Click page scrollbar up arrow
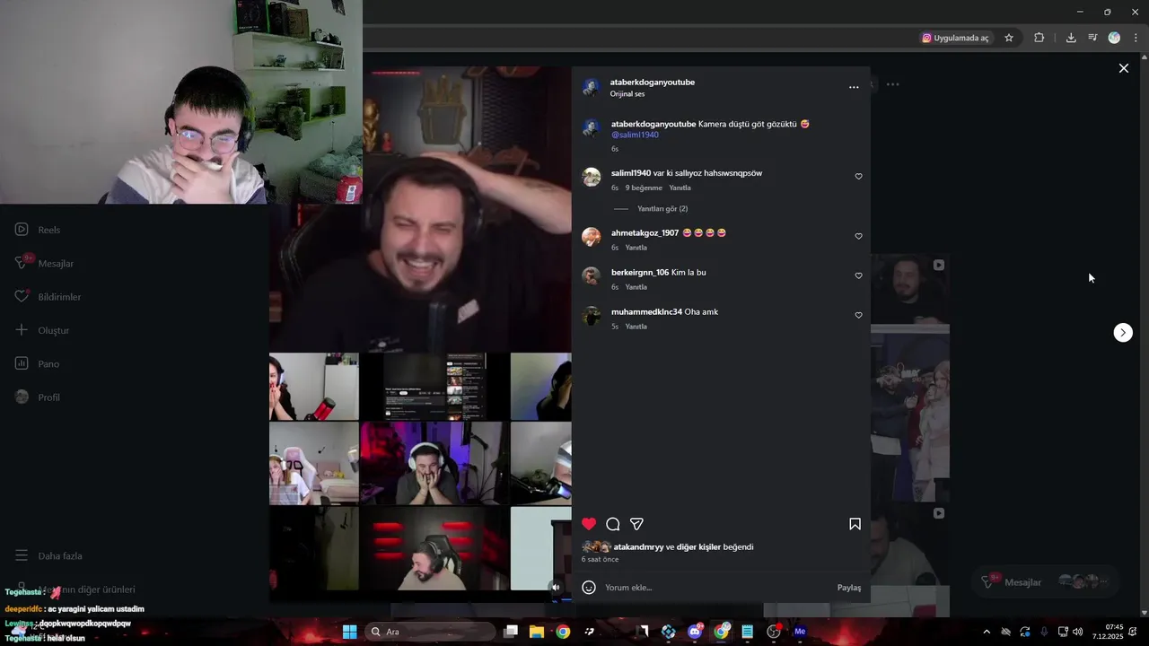 pyautogui.click(x=1144, y=57)
